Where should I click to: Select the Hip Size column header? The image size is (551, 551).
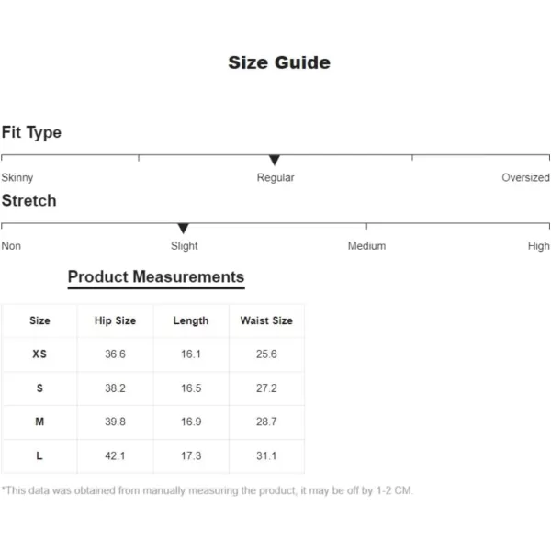[116, 320]
